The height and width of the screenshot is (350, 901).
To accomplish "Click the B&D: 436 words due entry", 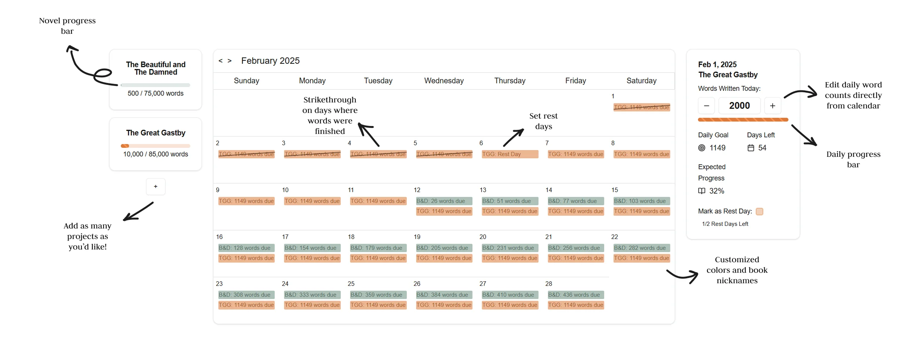I will click(576, 295).
